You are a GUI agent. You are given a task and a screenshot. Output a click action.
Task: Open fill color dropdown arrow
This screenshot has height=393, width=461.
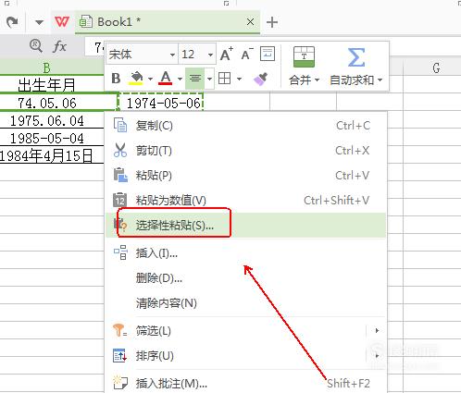[150, 79]
